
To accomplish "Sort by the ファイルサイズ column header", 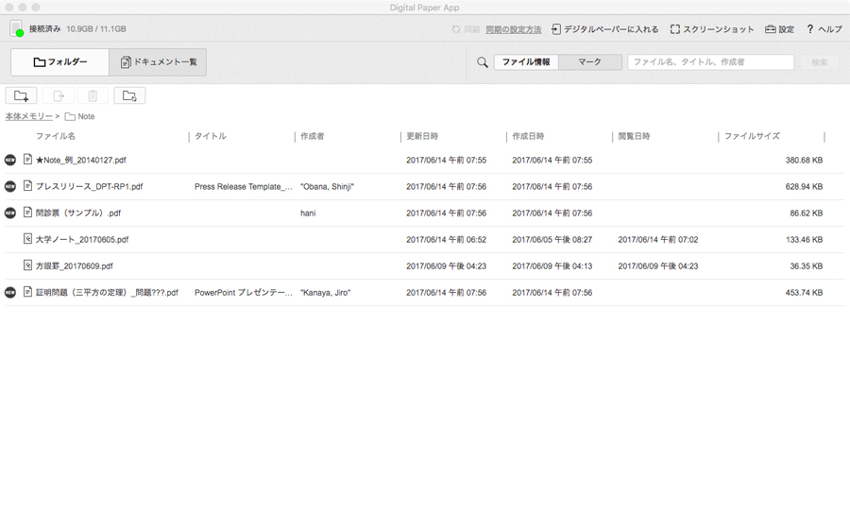I will (752, 136).
